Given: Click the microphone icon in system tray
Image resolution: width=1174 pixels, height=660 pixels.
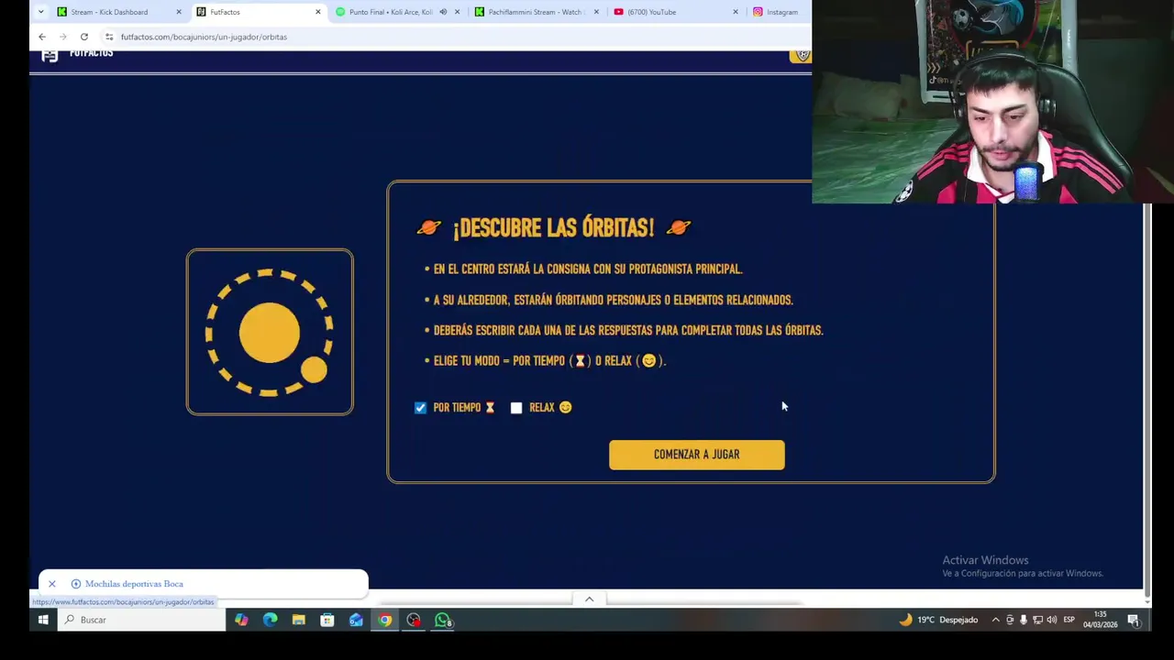Looking at the screenshot, I should tap(1024, 620).
